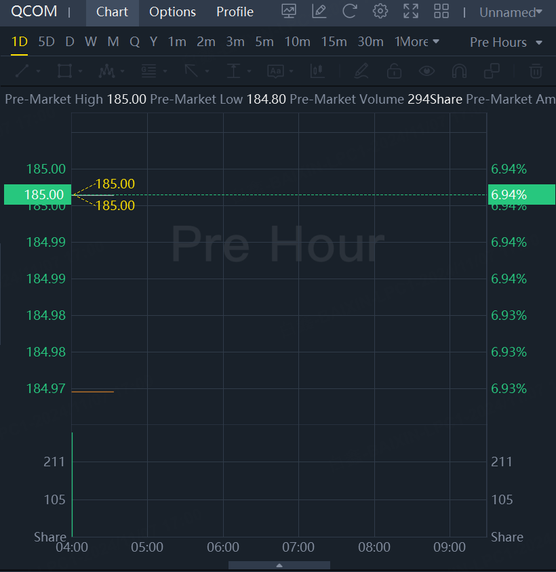Toggle the magnet snap mode
Image resolution: width=556 pixels, height=572 pixels.
459,70
